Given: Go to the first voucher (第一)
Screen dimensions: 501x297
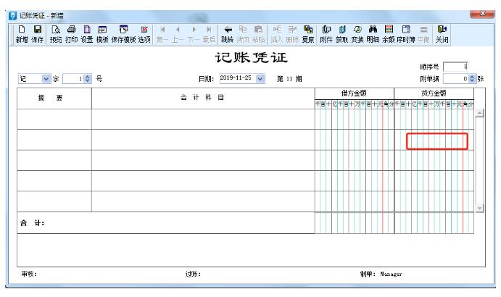Looking at the screenshot, I should tap(162, 34).
